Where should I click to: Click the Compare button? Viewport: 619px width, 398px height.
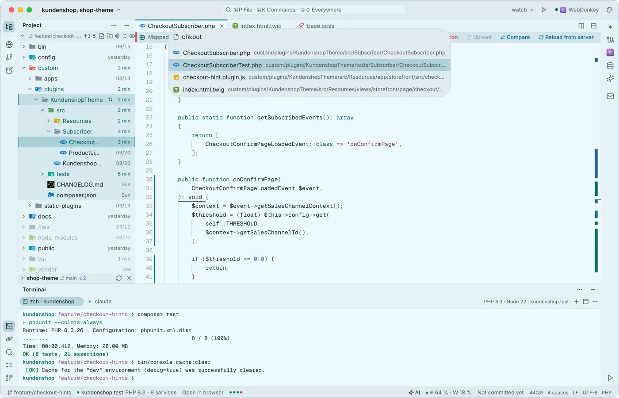point(515,37)
